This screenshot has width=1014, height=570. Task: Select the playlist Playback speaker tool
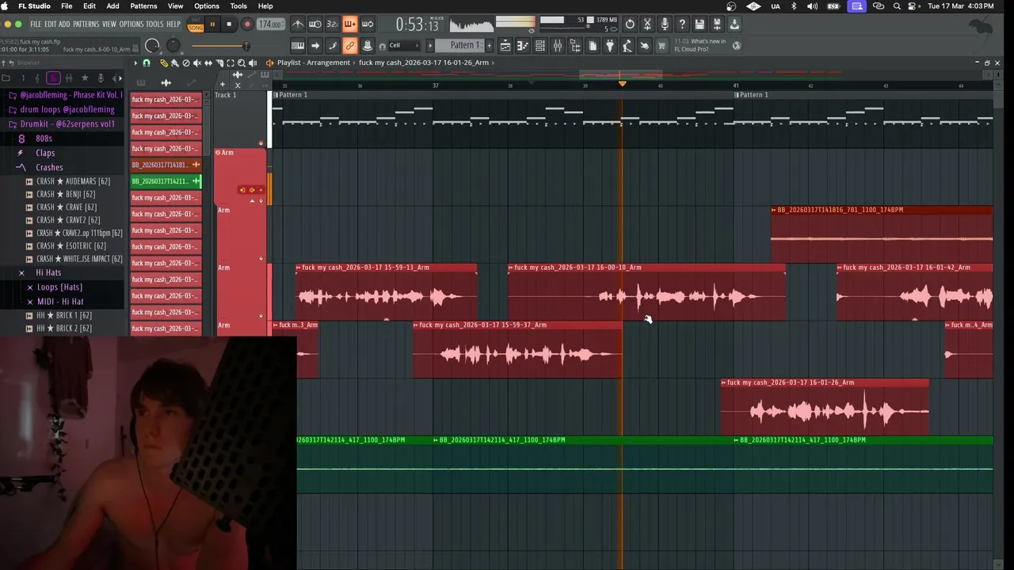(x=252, y=63)
